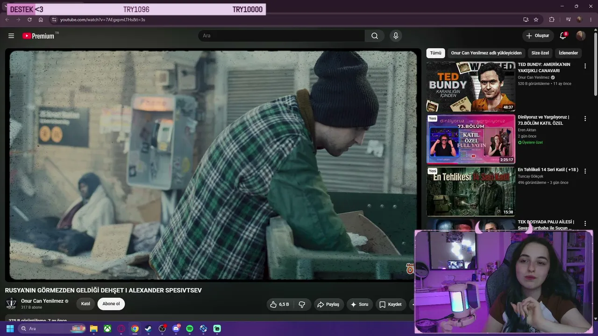Click the Chrome home button
This screenshot has width=598, height=336.
pos(41,20)
